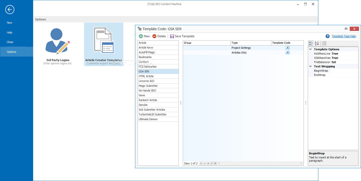Close the Template Code dialog with red X
This screenshot has width=361, height=181.
pos(354,29)
